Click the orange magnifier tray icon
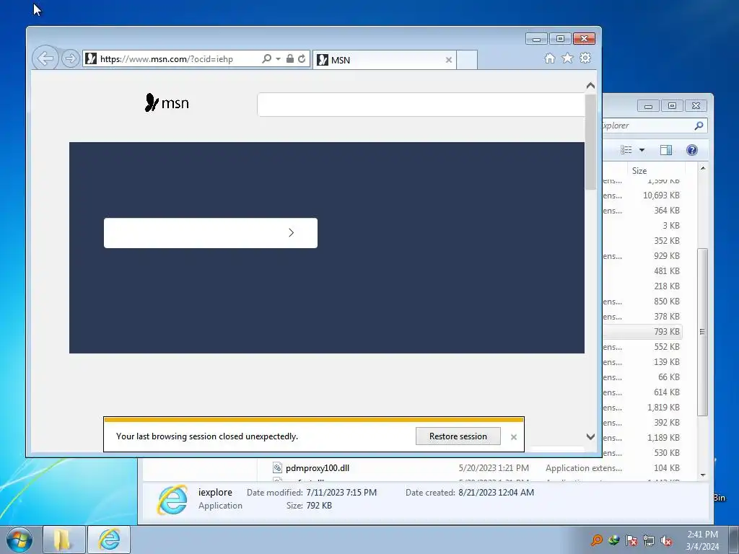Screen dimensions: 739x554 click(597, 540)
